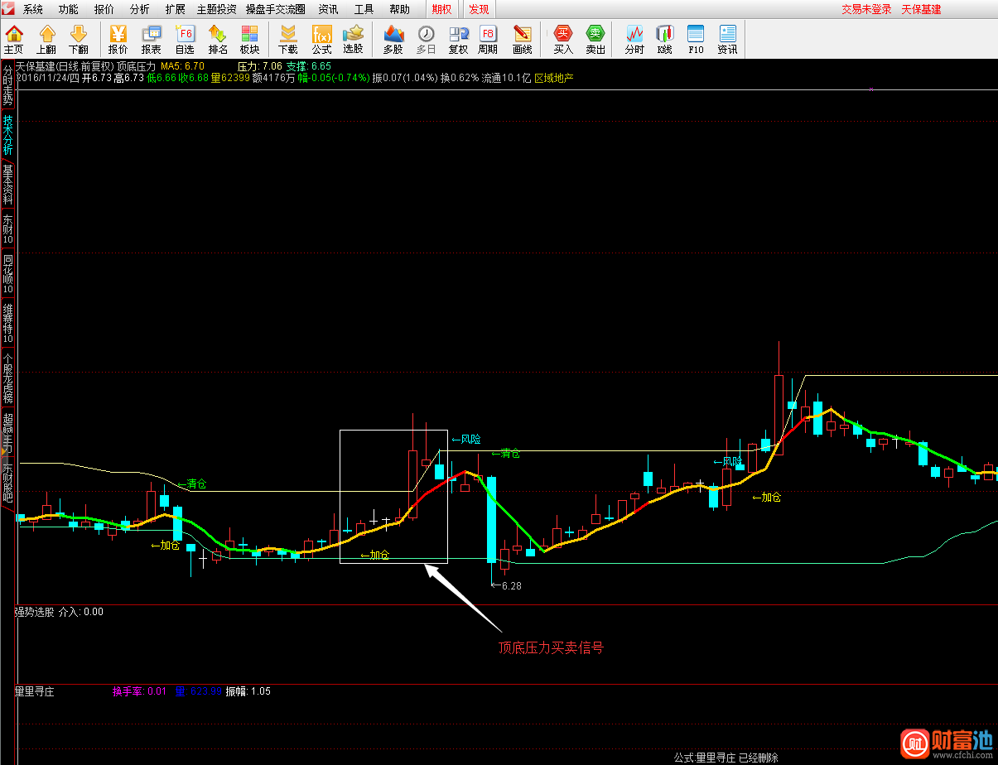998x765 pixels.
Task: Click the 交易未登录 login link
Action: pos(866,10)
